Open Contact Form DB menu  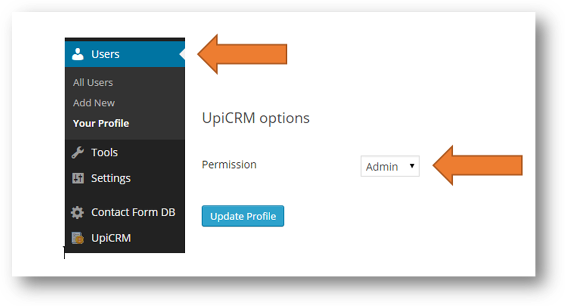(x=125, y=213)
